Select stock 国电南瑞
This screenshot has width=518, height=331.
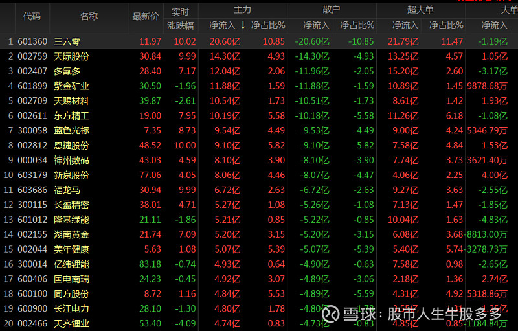[x=72, y=279]
